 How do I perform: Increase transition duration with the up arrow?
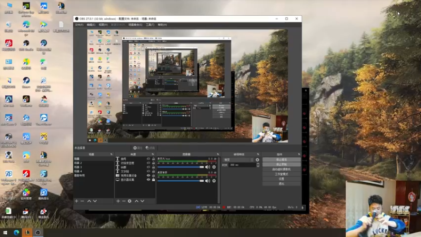258,164
